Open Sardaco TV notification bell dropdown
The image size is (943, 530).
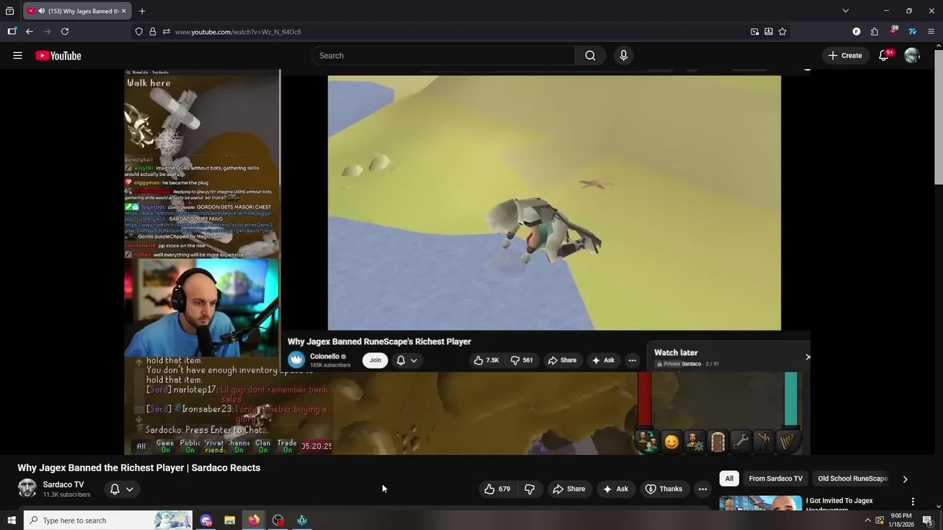(122, 489)
